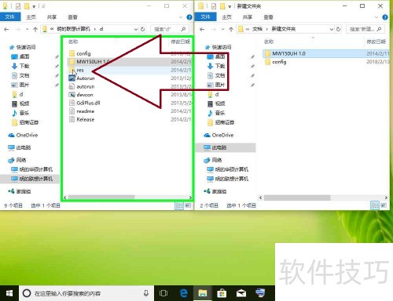Open the 主页 tab in left window
393x301 pixels.
click(31, 17)
